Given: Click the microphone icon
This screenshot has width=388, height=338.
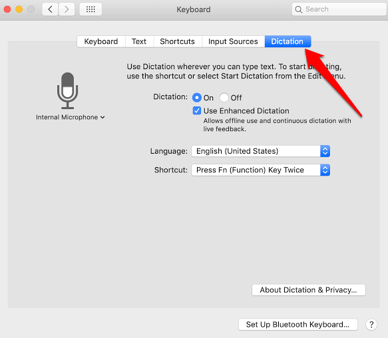Looking at the screenshot, I should click(x=68, y=90).
